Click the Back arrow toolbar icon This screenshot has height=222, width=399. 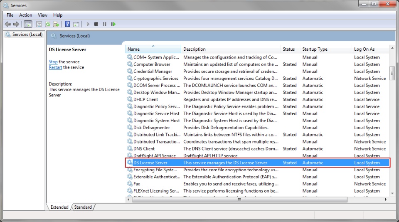[x=8, y=24]
